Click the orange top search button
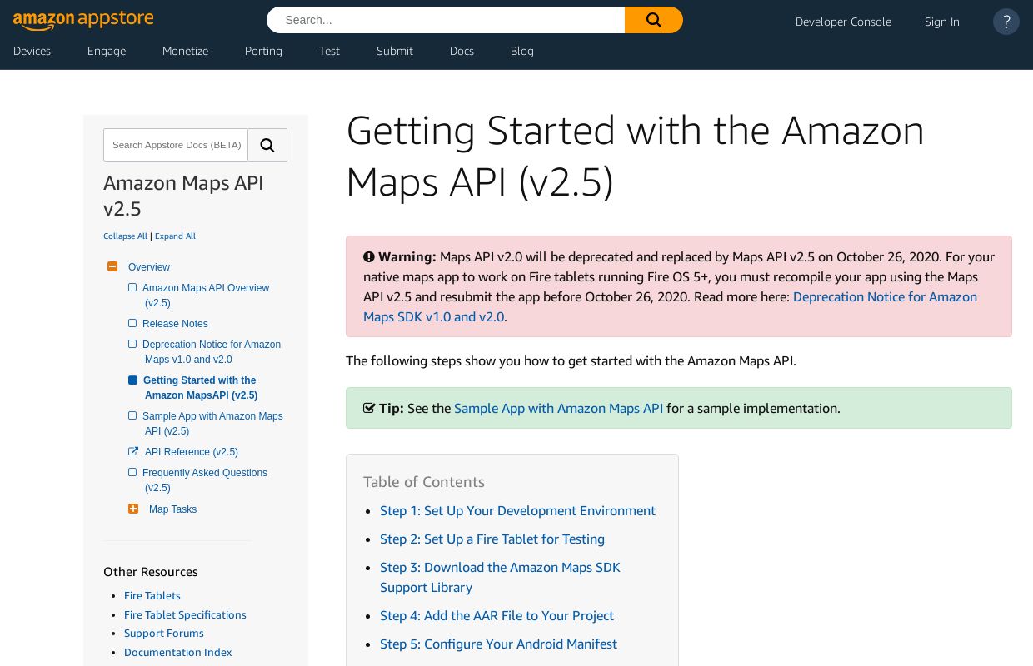1033x666 pixels. coord(654,20)
